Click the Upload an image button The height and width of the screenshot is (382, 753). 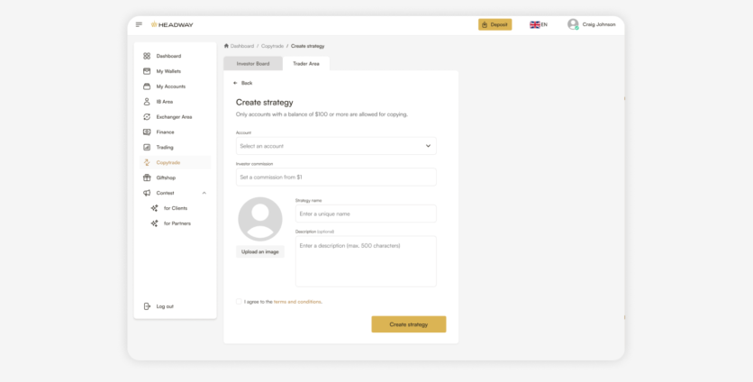point(259,251)
